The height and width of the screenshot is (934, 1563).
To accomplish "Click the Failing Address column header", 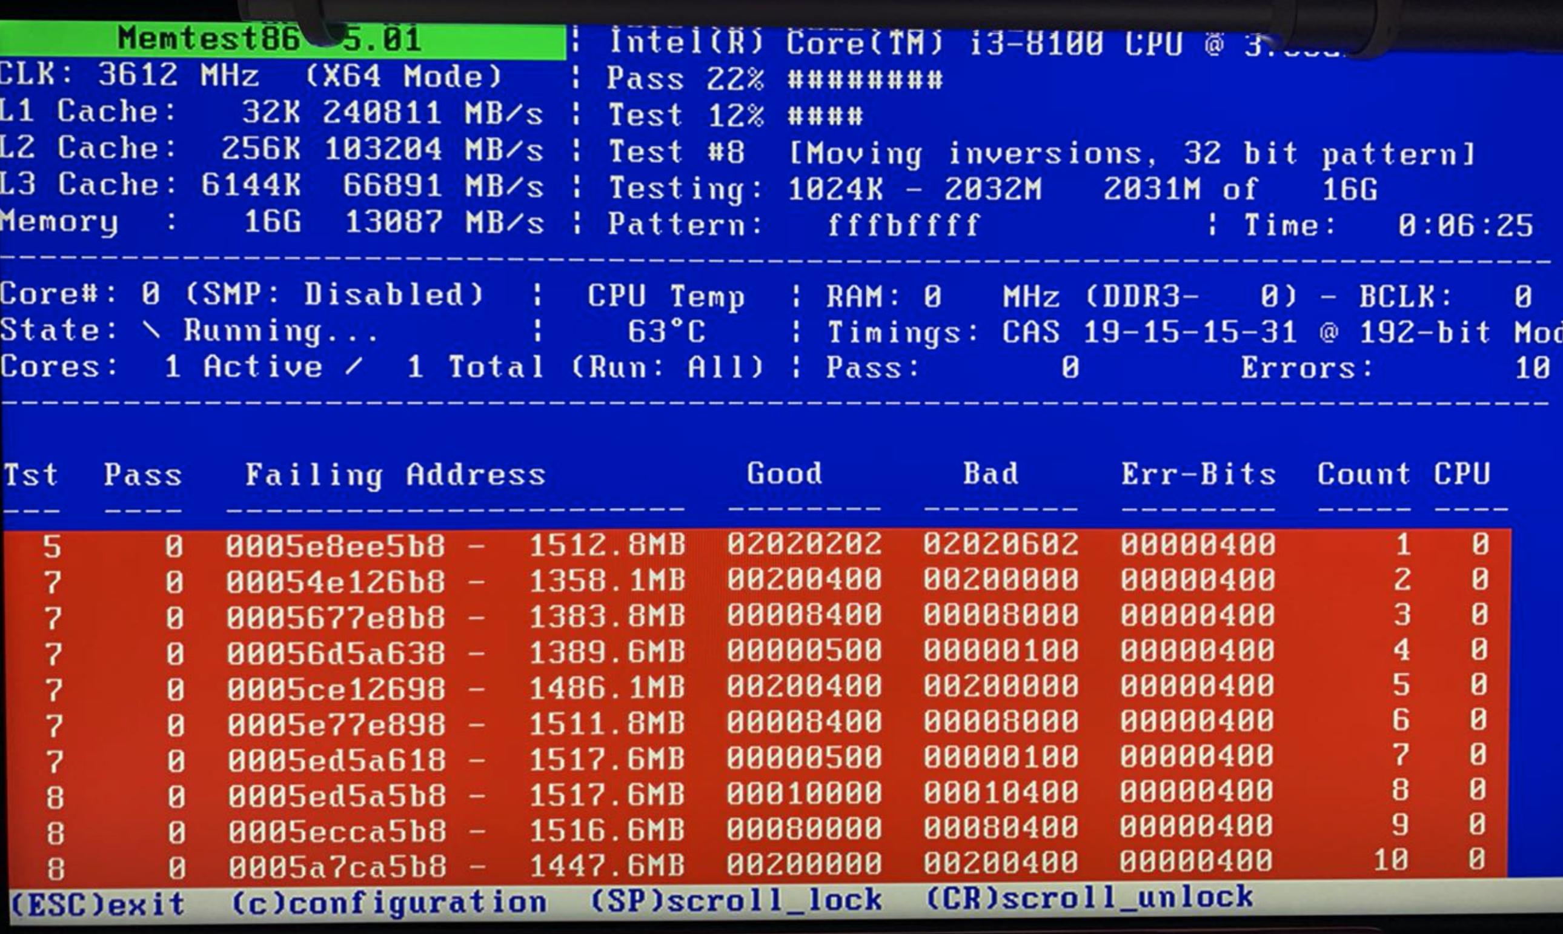I will [x=394, y=474].
